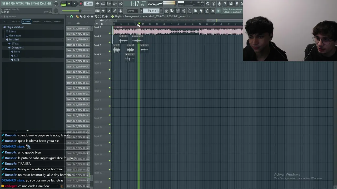Image resolution: width=337 pixels, height=189 pixels.
Task: Select the Slip tool in Playlist
Action: tap(92, 17)
